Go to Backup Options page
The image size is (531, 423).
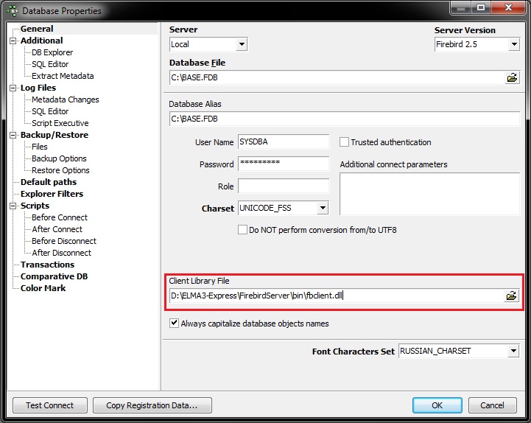point(59,158)
